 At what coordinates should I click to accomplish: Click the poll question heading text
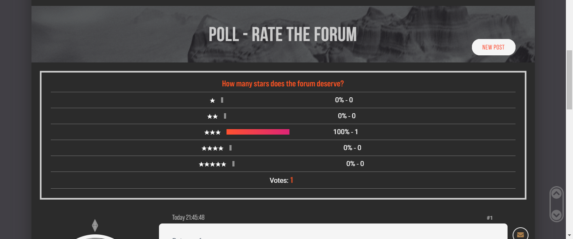pos(283,83)
